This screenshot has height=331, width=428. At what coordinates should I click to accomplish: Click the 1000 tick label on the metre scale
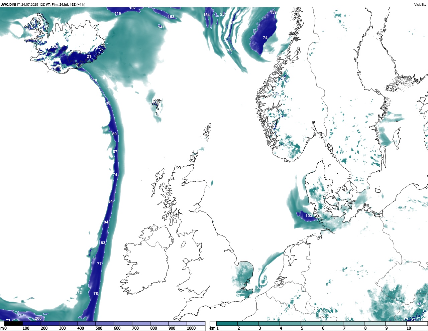191,328
